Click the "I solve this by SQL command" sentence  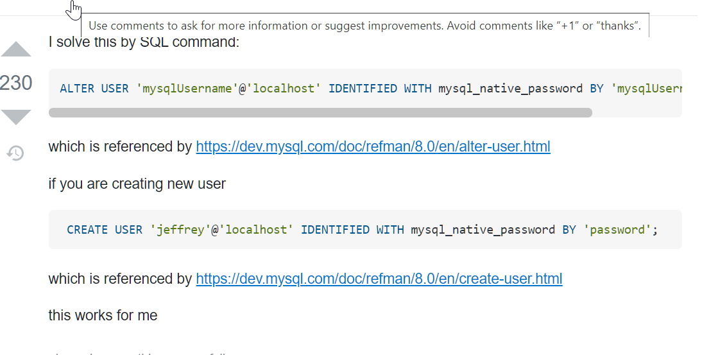(144, 42)
